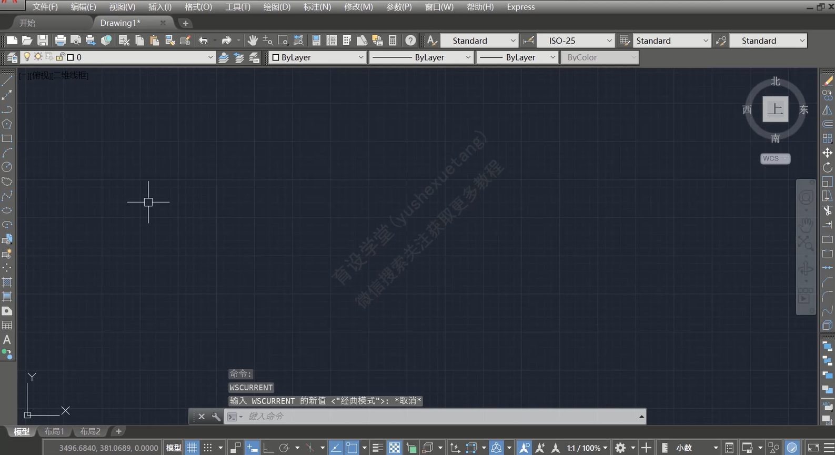The width and height of the screenshot is (835, 455).
Task: Select the Insert Table tool
Action: 7,326
